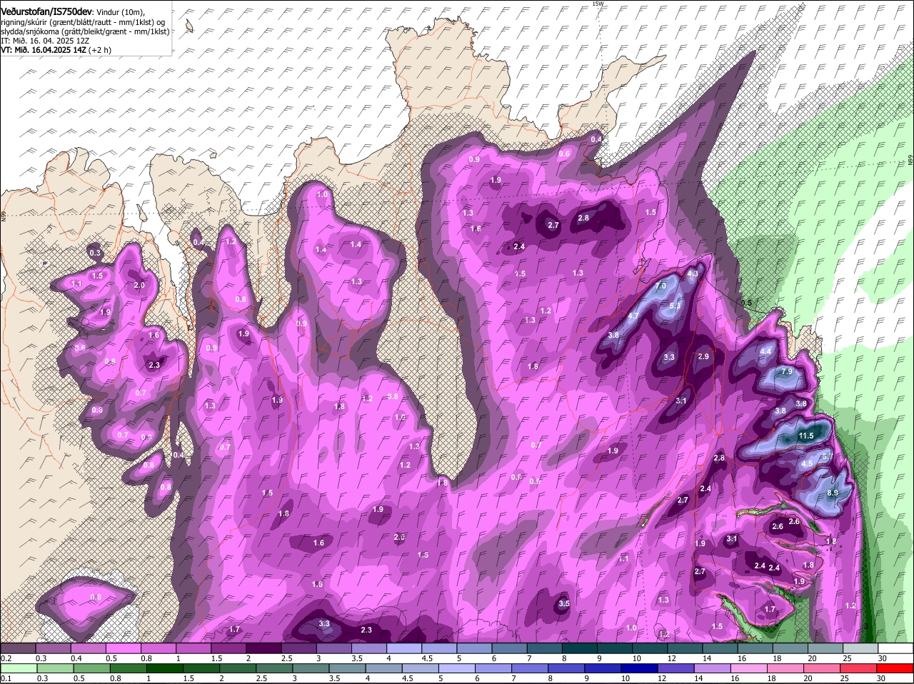
Task: Click the IT: Mið. 16. 04. 2025 12Z line
Action: 44,41
